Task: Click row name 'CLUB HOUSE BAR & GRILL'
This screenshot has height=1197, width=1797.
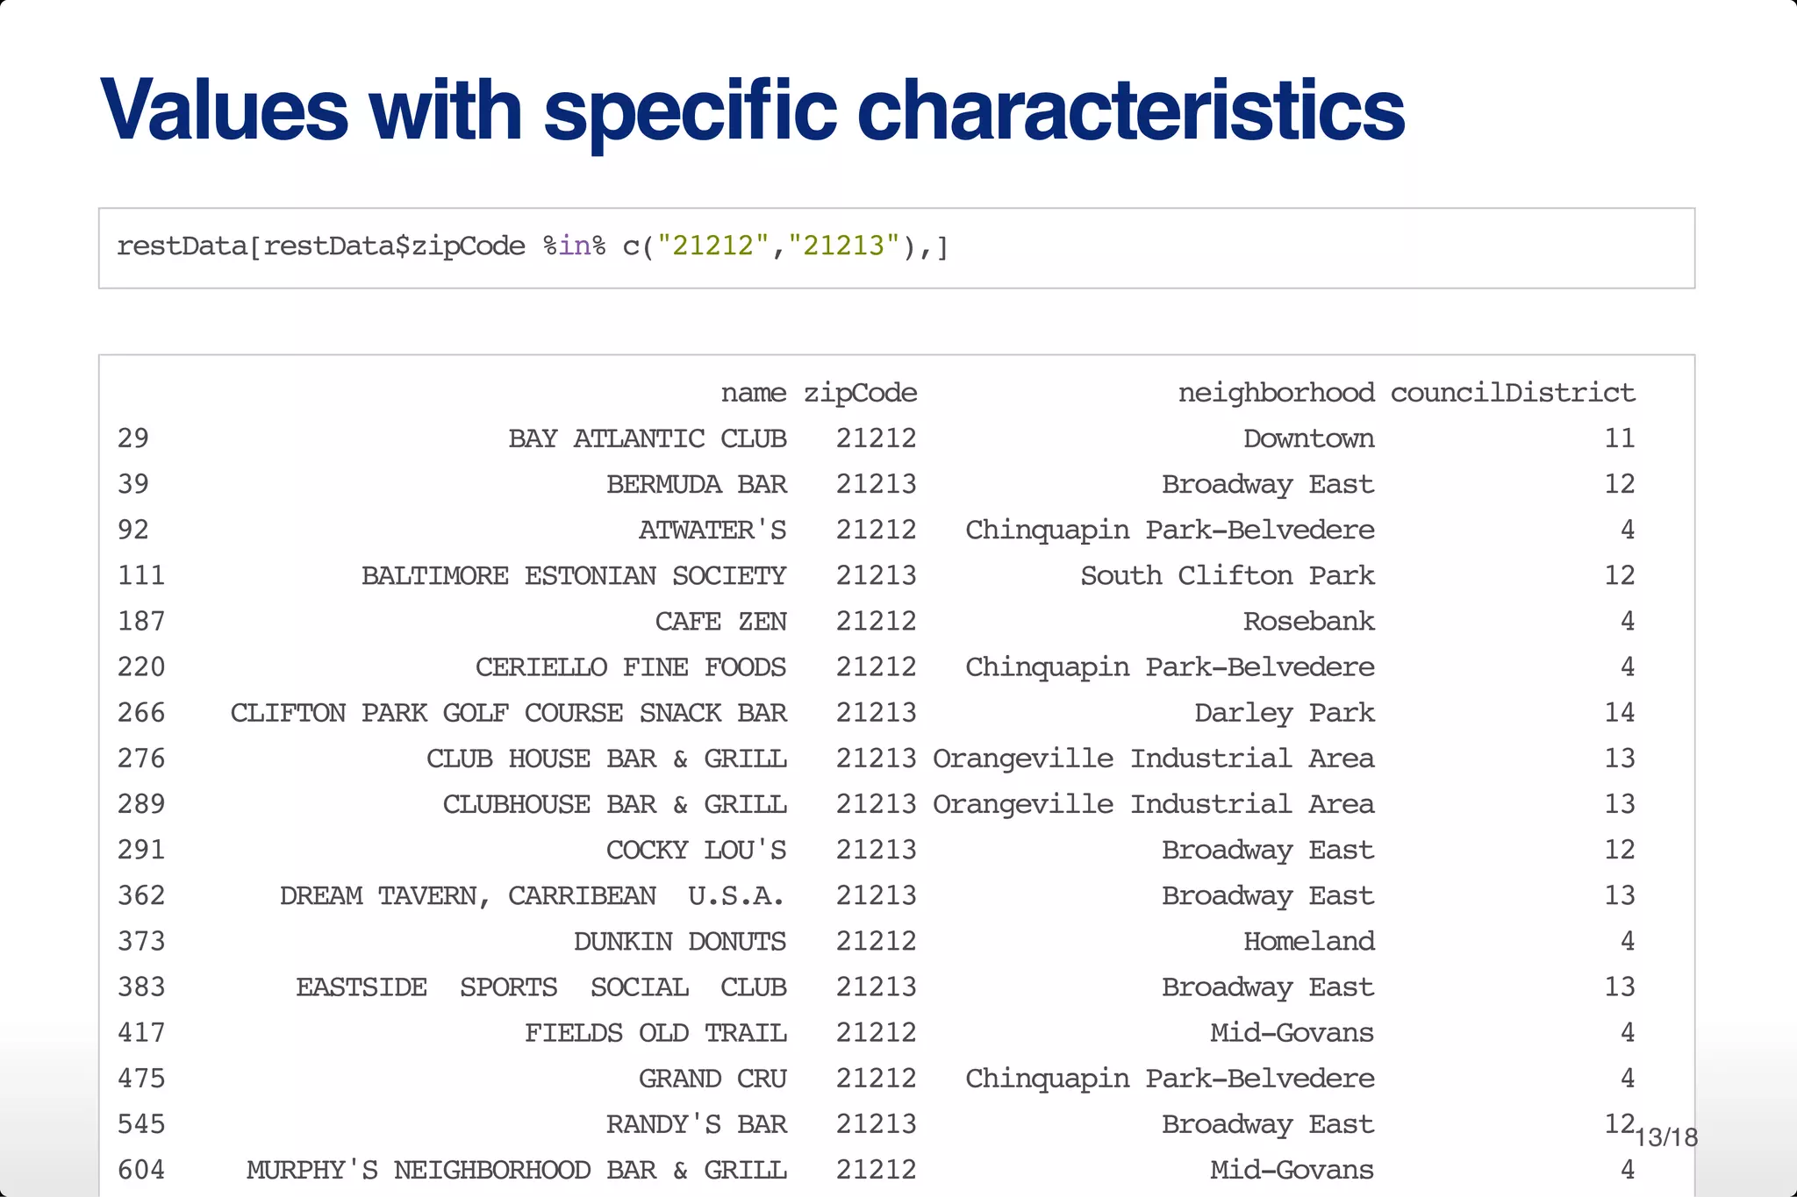Action: [606, 759]
